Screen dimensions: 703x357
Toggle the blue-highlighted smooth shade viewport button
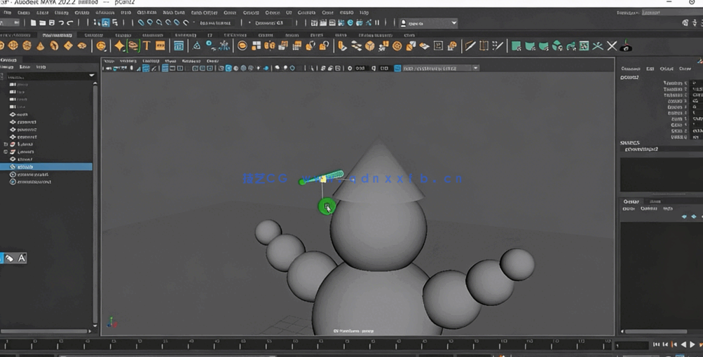pos(228,68)
